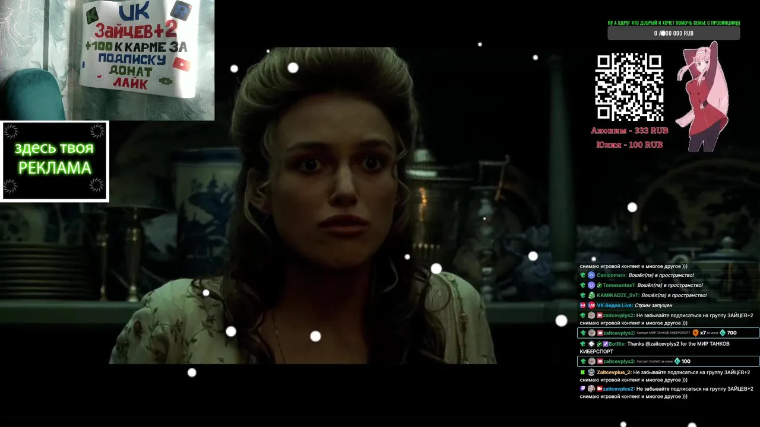Click Canicomein's purple round avatar
760x427 pixels.
(x=591, y=275)
